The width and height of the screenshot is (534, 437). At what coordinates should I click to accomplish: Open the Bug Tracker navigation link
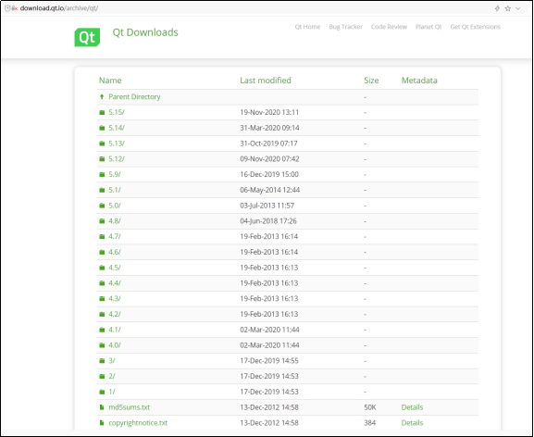[x=346, y=27]
